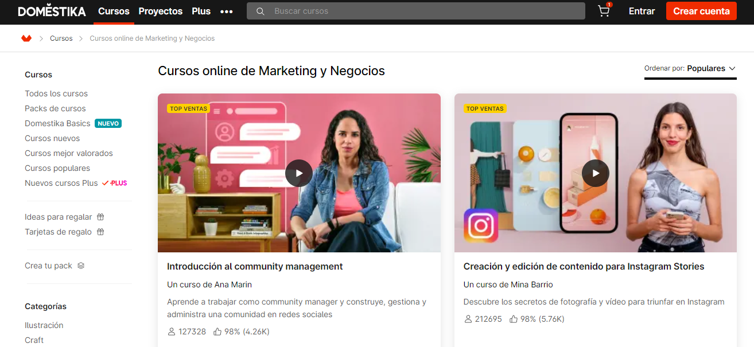Open Proyectos in the top navigation
The image size is (754, 347).
pyautogui.click(x=161, y=11)
